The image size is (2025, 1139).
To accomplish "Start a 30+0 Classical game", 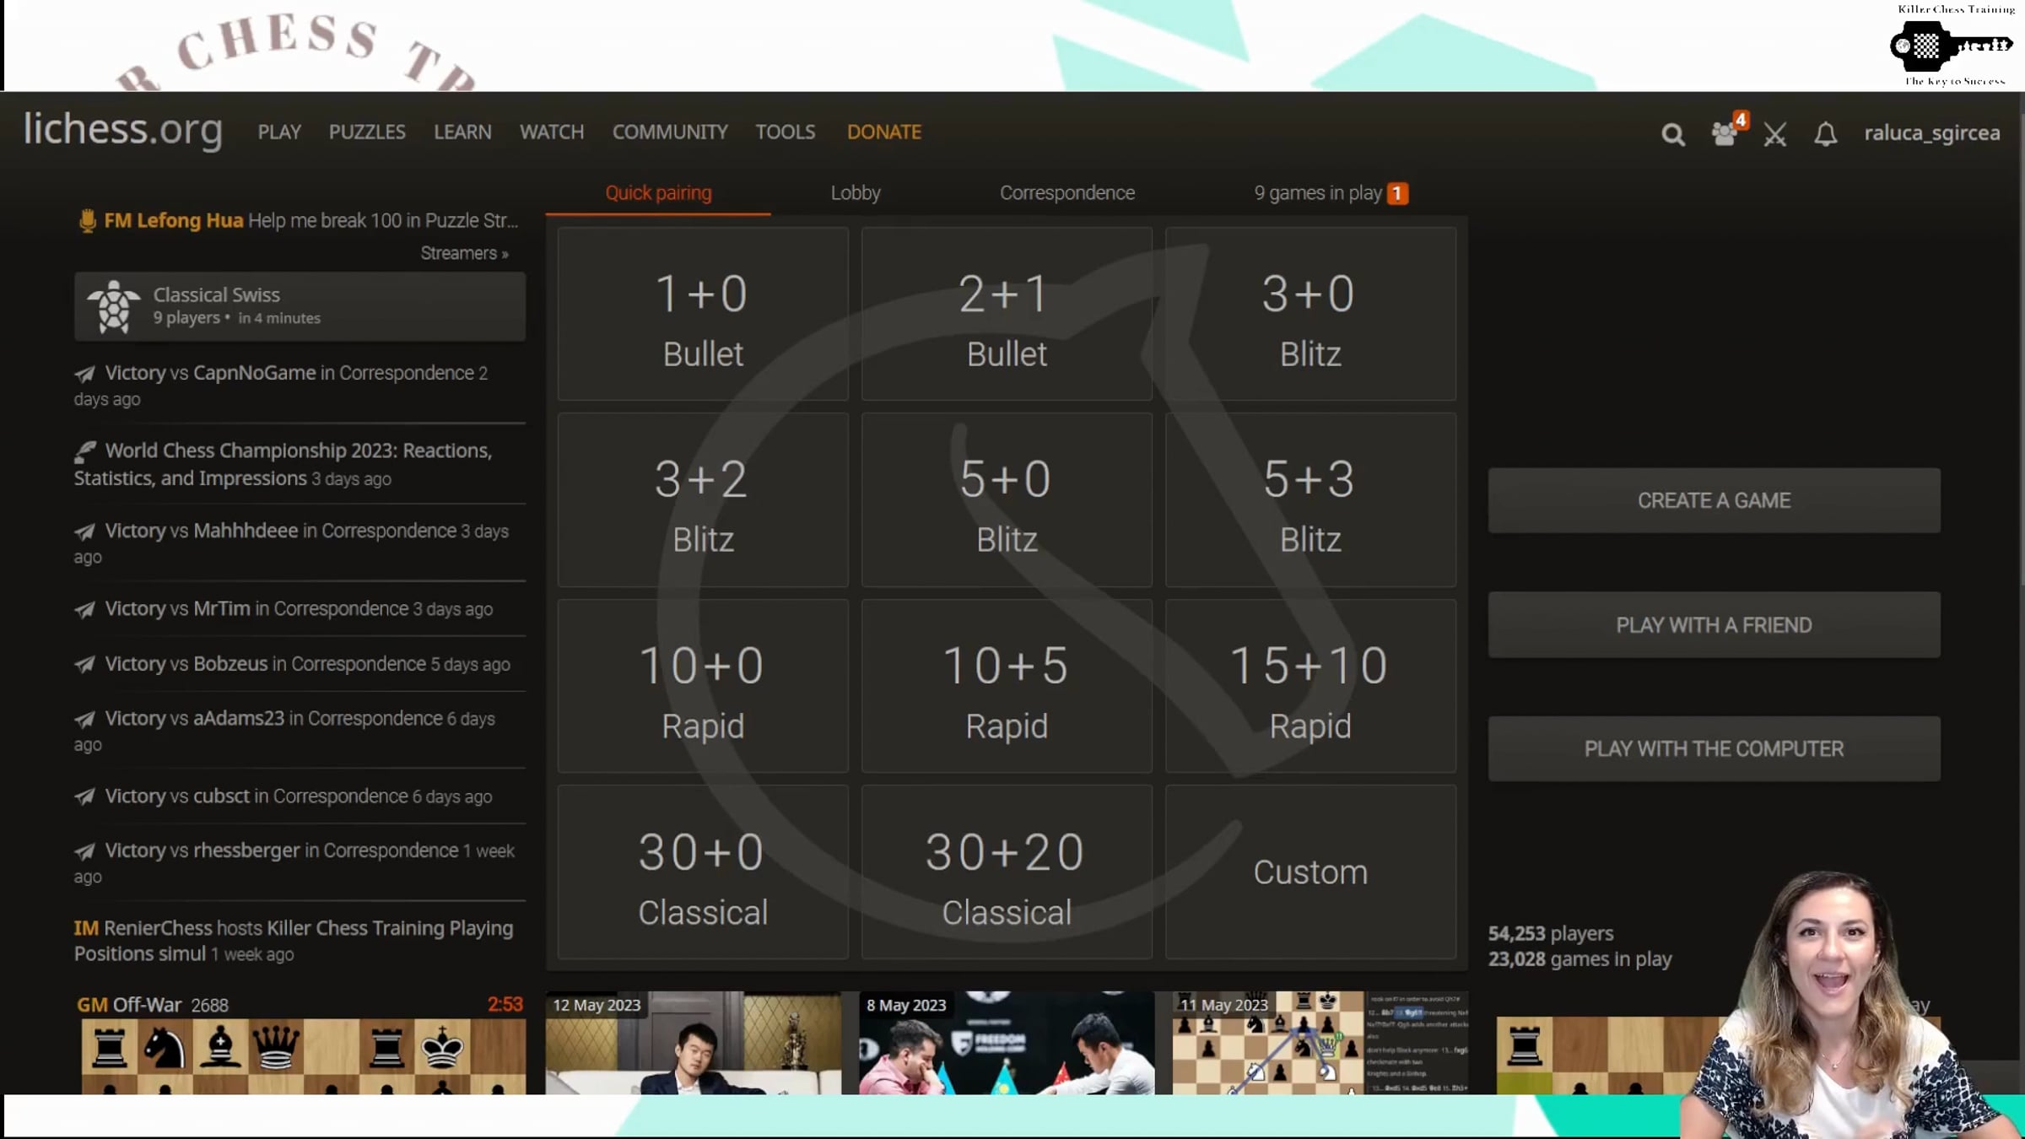I will 703,872.
